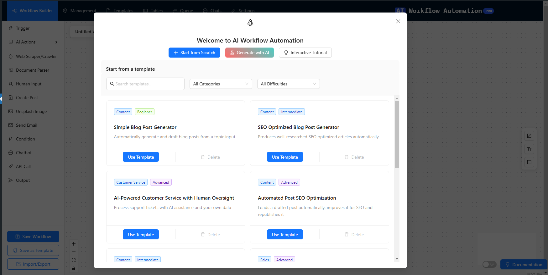Switch to the Tables tab

tap(153, 11)
